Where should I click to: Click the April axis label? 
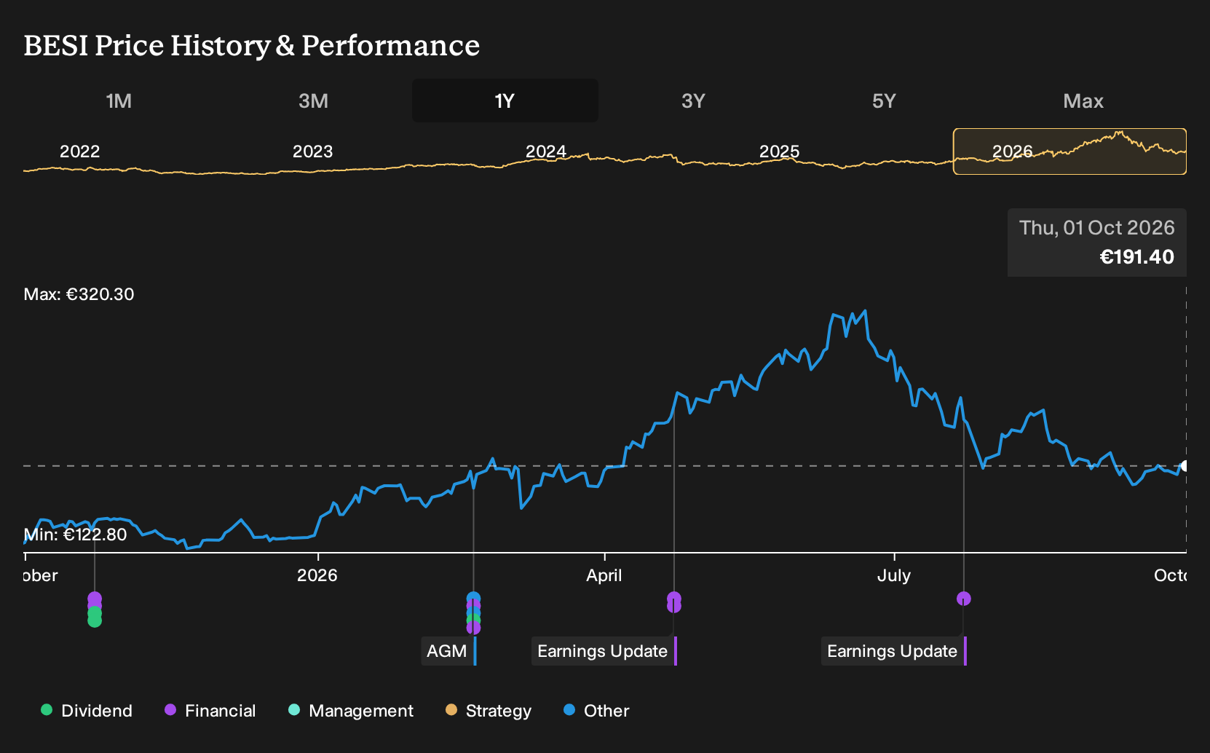(604, 575)
